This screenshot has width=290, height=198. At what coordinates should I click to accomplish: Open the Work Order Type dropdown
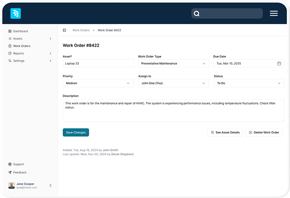pyautogui.click(x=173, y=63)
